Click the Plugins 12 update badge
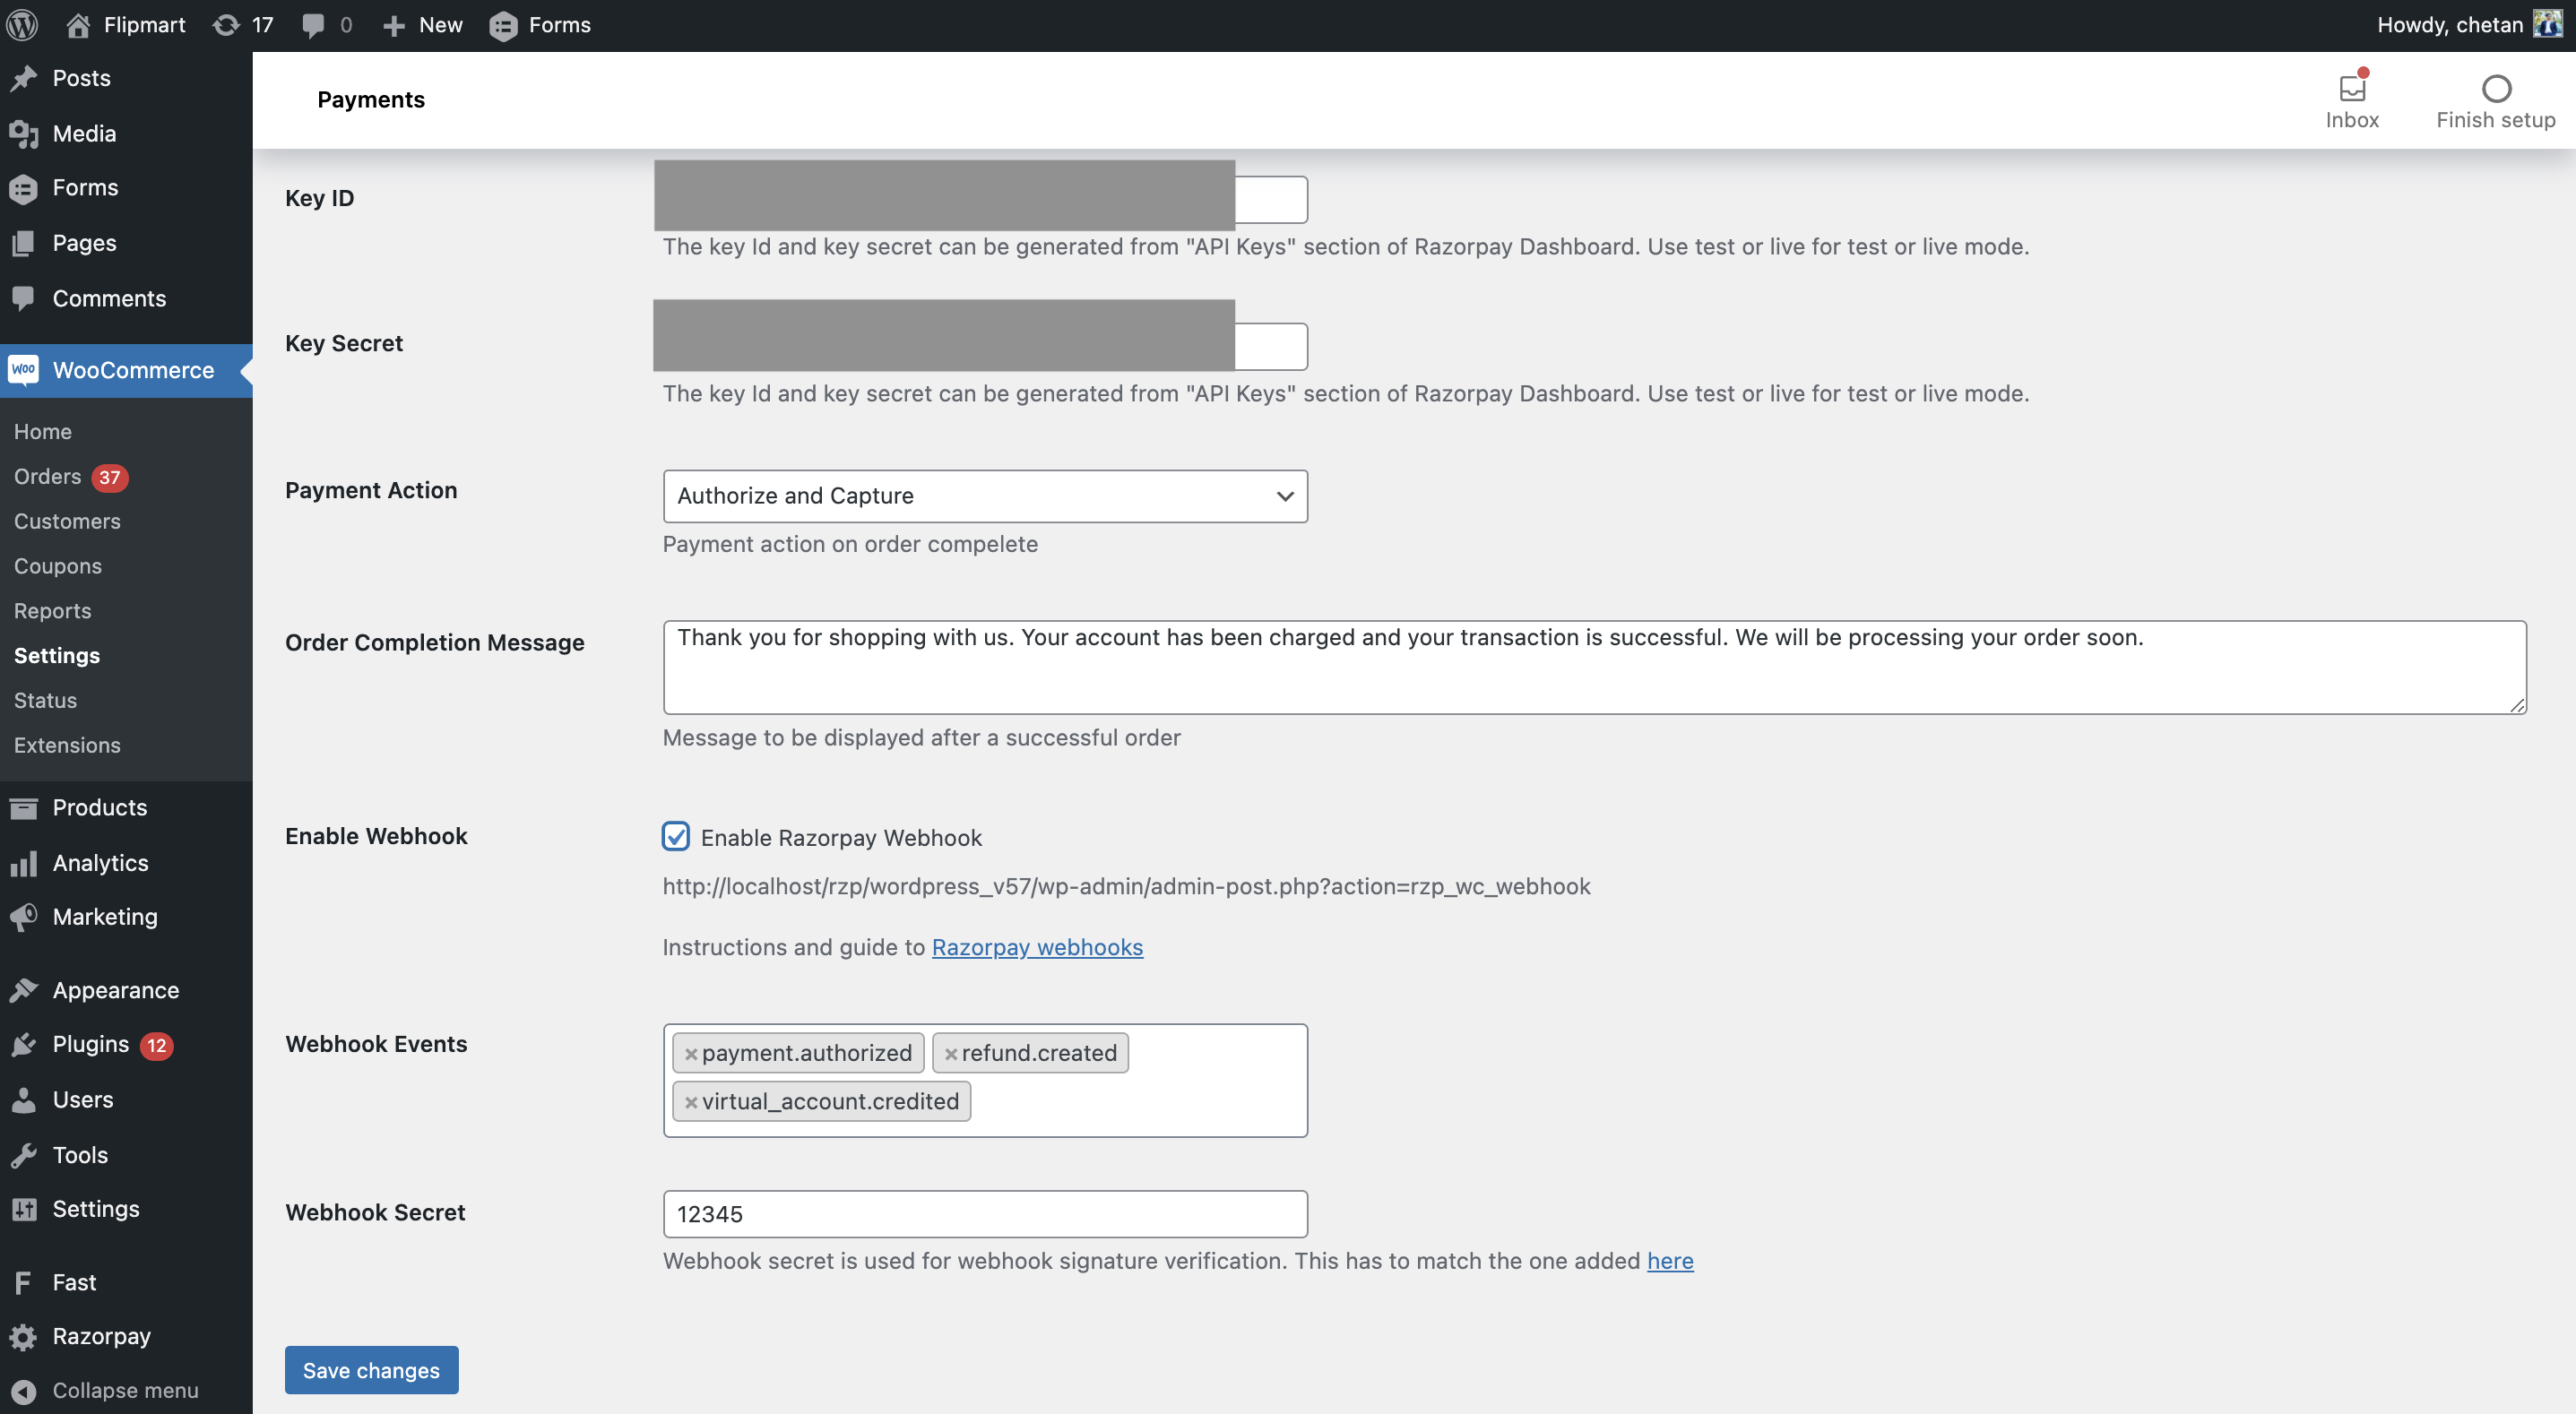Viewport: 2576px width, 1414px height. [x=156, y=1046]
